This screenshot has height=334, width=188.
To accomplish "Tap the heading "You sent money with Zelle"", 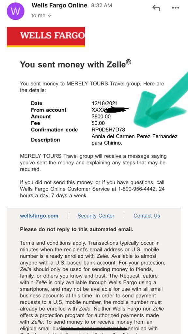I will pos(75,64).
